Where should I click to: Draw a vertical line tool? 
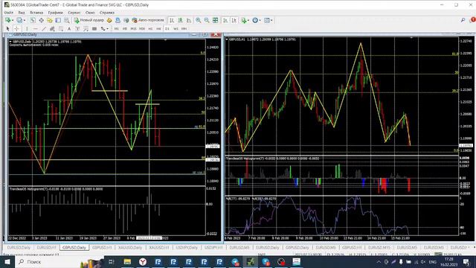coord(27,28)
